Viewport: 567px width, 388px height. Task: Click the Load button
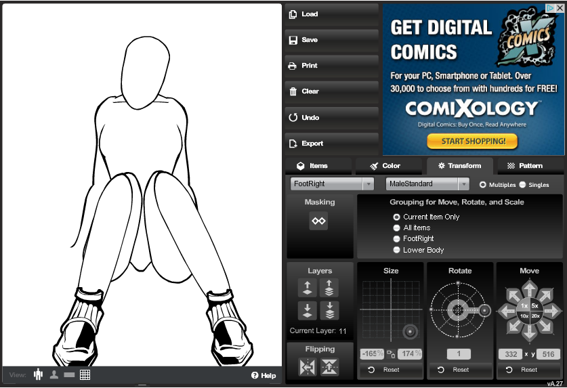coord(331,14)
